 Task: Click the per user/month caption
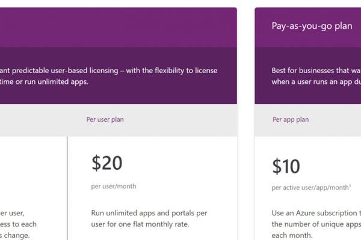click(x=114, y=186)
